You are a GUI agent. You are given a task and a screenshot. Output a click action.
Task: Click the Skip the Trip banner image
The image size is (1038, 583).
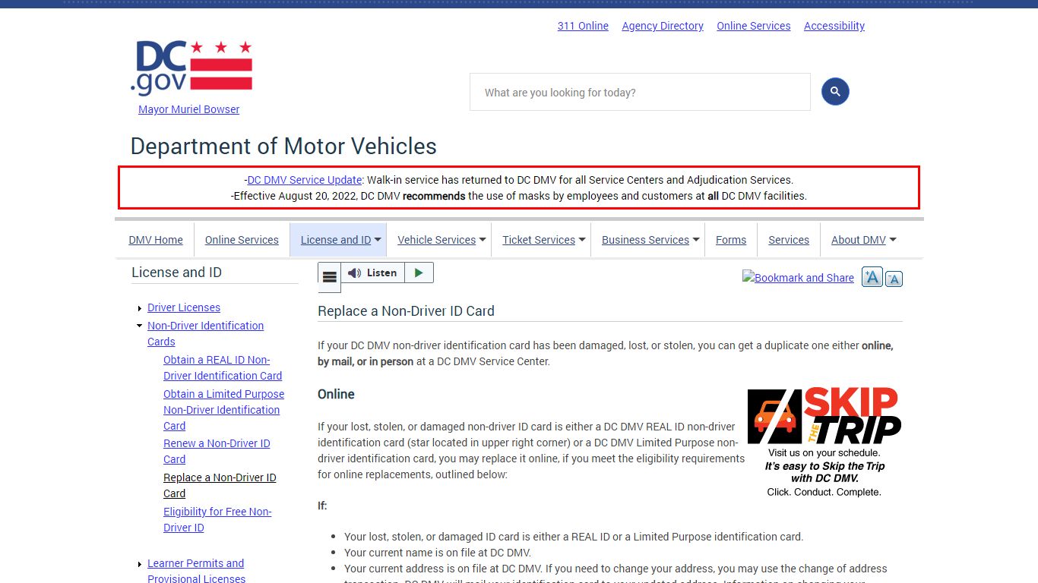[x=824, y=442]
